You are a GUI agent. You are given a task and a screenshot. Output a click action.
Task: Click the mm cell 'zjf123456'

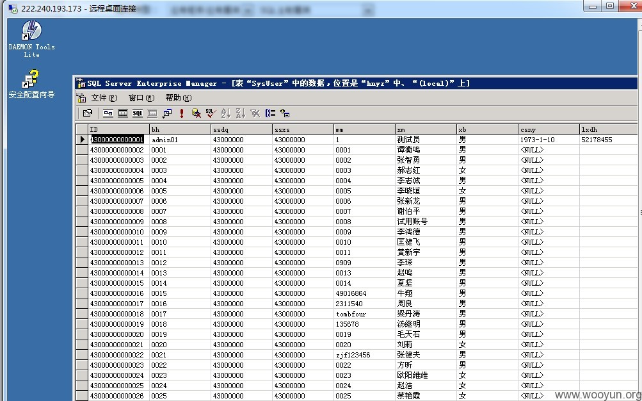pyautogui.click(x=364, y=355)
